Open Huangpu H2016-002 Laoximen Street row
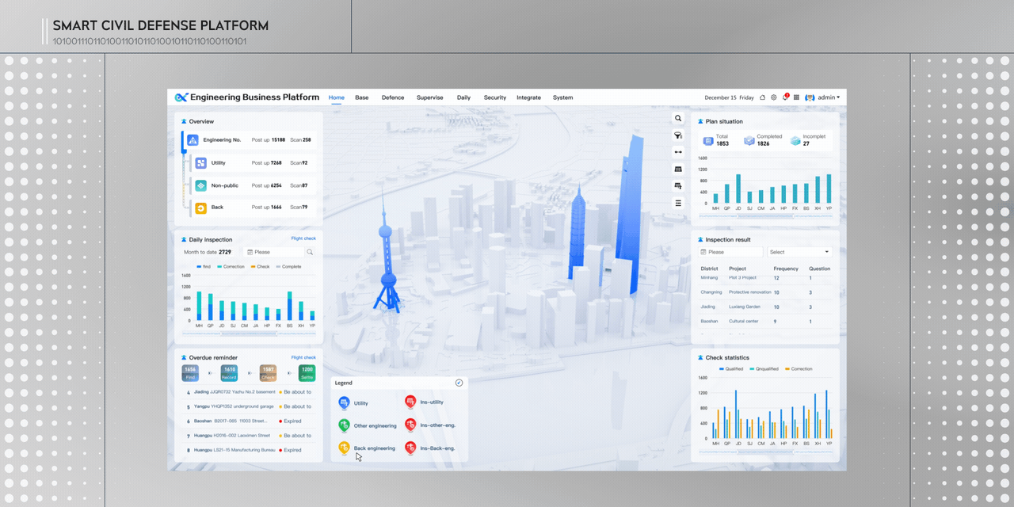The width and height of the screenshot is (1014, 507). click(249, 435)
